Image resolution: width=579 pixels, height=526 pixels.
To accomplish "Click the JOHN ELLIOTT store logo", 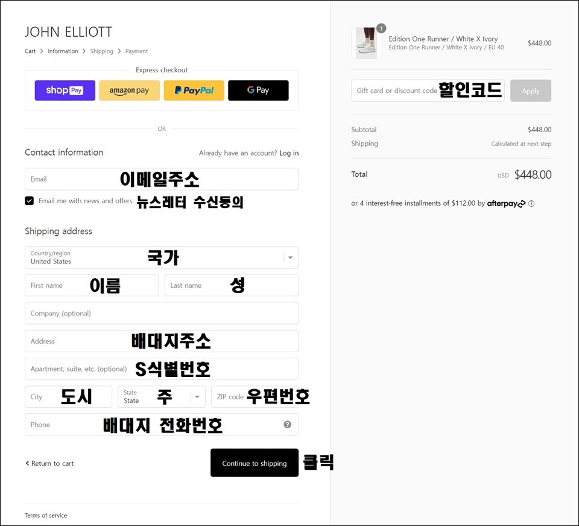I will [x=68, y=32].
